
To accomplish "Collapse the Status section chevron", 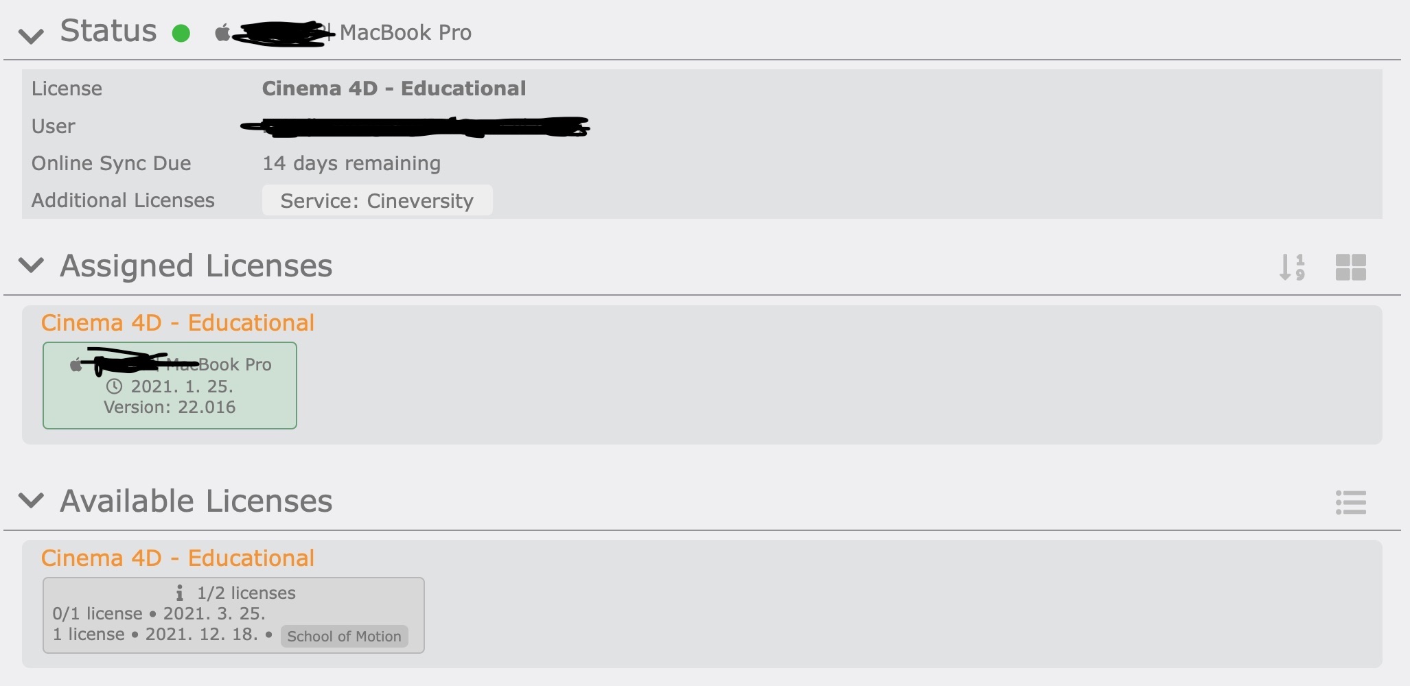I will (31, 36).
